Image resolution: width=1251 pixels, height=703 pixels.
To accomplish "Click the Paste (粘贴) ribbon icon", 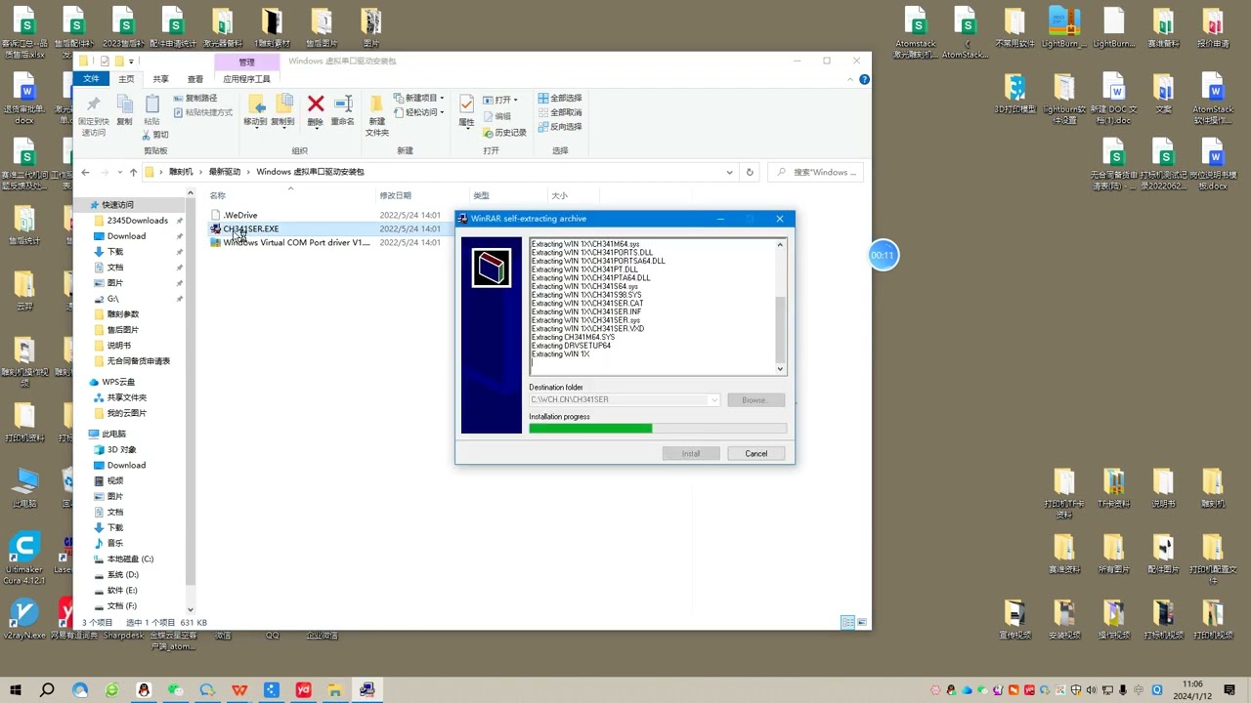I will [x=152, y=110].
